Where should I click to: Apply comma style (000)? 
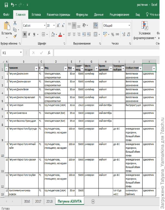pyautogui.click(x=117, y=34)
